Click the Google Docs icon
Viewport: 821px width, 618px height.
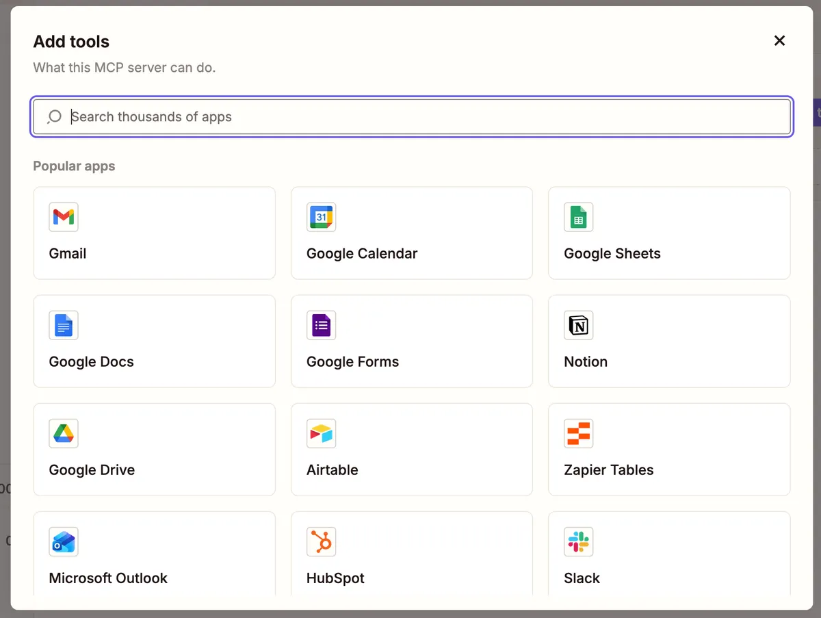click(64, 325)
